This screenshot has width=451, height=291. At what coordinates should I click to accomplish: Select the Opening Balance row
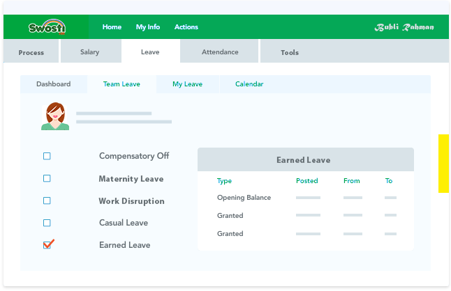pos(306,198)
